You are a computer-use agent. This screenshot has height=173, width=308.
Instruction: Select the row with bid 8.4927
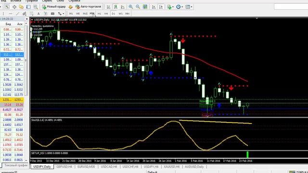[12, 110]
